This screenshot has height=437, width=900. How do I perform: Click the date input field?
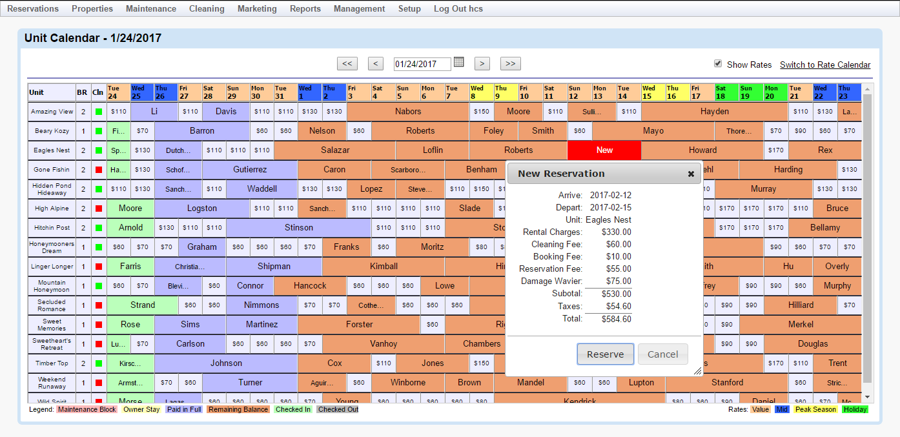(x=423, y=63)
